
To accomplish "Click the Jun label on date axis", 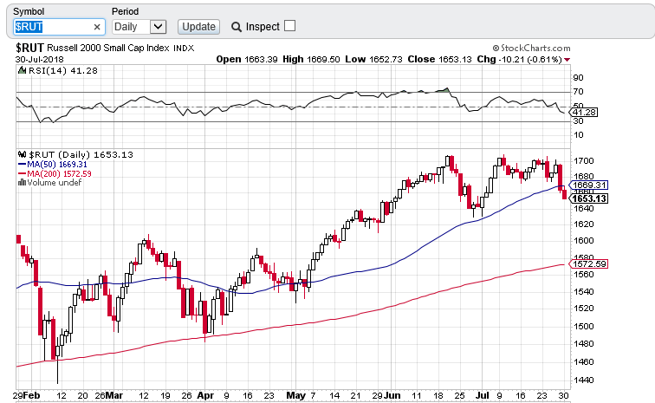I will coord(392,395).
